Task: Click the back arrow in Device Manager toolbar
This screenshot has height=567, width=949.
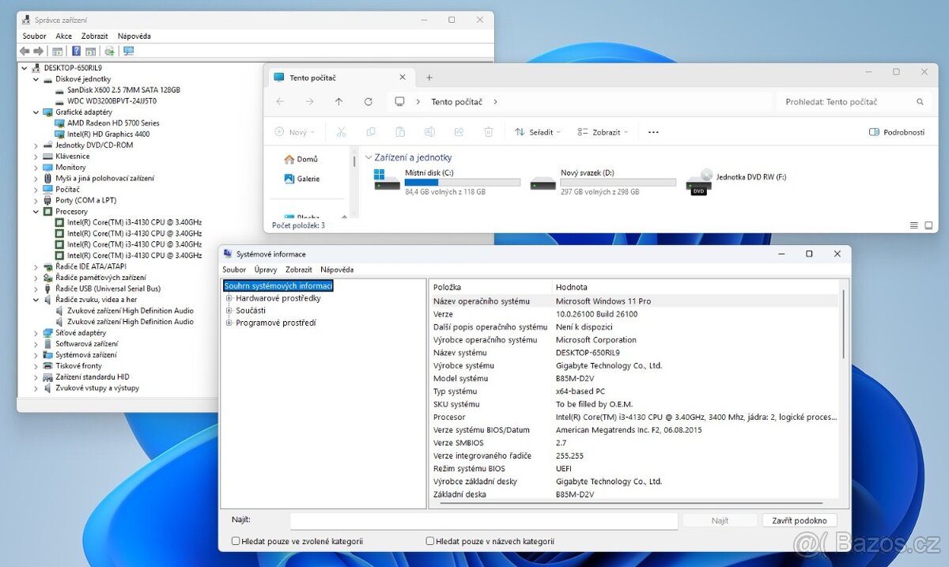Action: pyautogui.click(x=25, y=51)
